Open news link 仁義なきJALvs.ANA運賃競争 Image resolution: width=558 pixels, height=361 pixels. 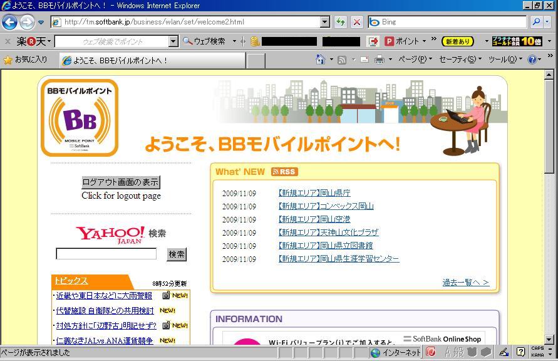coord(104,341)
